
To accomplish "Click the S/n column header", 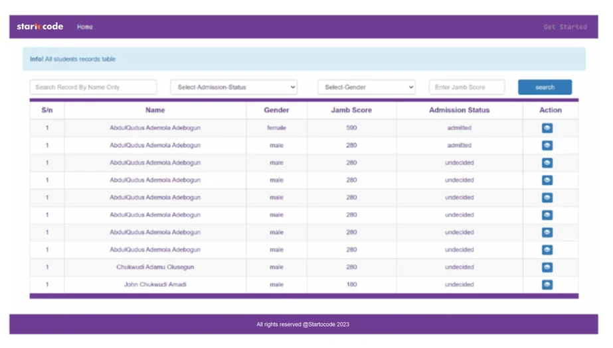I will [47, 110].
